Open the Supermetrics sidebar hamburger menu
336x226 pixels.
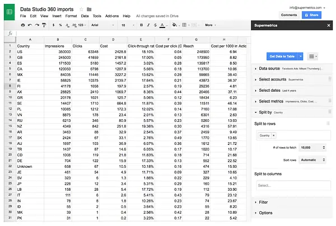pyautogui.click(x=312, y=57)
